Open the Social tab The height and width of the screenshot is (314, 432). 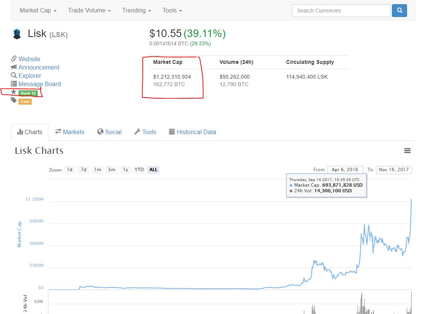(x=109, y=132)
